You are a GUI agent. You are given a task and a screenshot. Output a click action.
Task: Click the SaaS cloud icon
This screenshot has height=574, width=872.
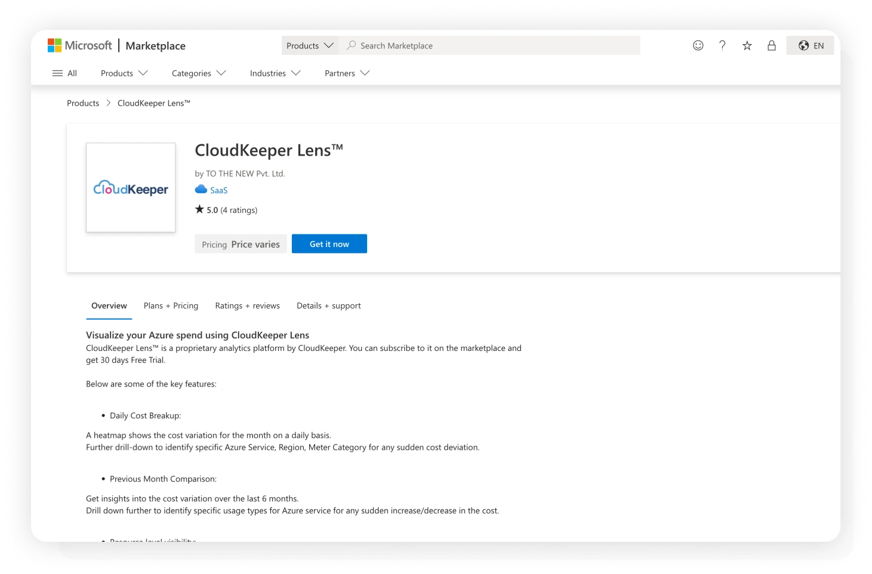click(x=201, y=190)
